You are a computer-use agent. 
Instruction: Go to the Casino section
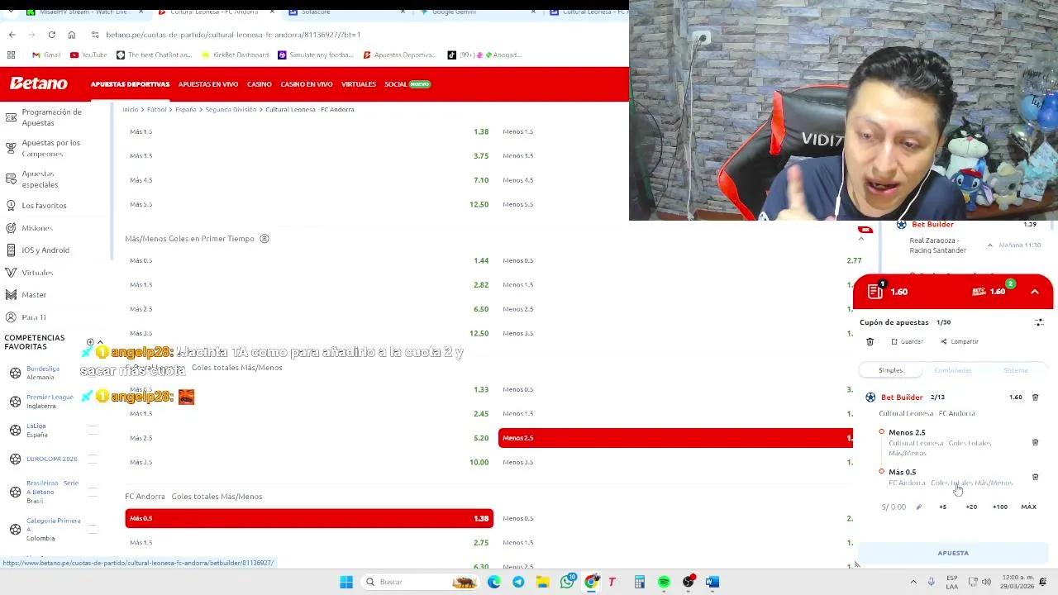pyautogui.click(x=259, y=84)
